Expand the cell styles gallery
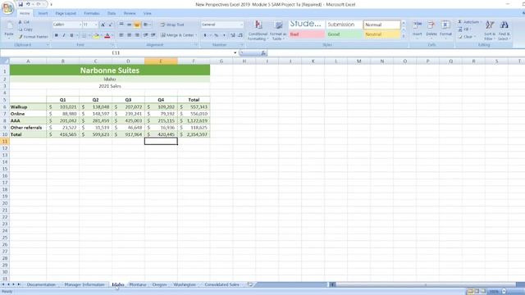This screenshot has width=525, height=295. (404, 36)
